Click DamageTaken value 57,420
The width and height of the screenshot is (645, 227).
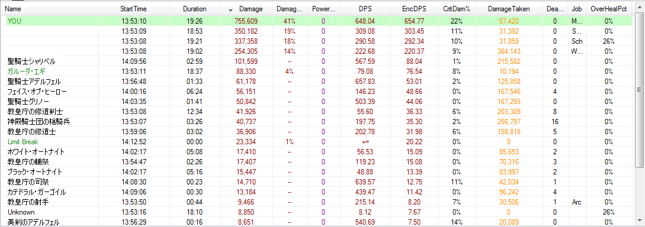point(509,21)
